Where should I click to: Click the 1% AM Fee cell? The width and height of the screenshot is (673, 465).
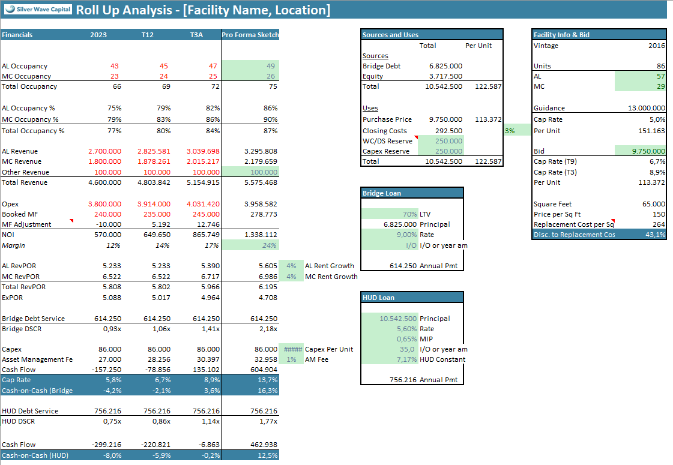291,359
